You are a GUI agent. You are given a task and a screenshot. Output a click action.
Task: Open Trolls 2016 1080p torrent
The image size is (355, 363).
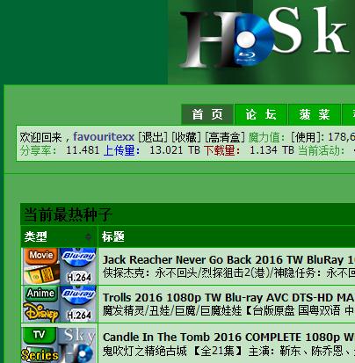pyautogui.click(x=228, y=298)
